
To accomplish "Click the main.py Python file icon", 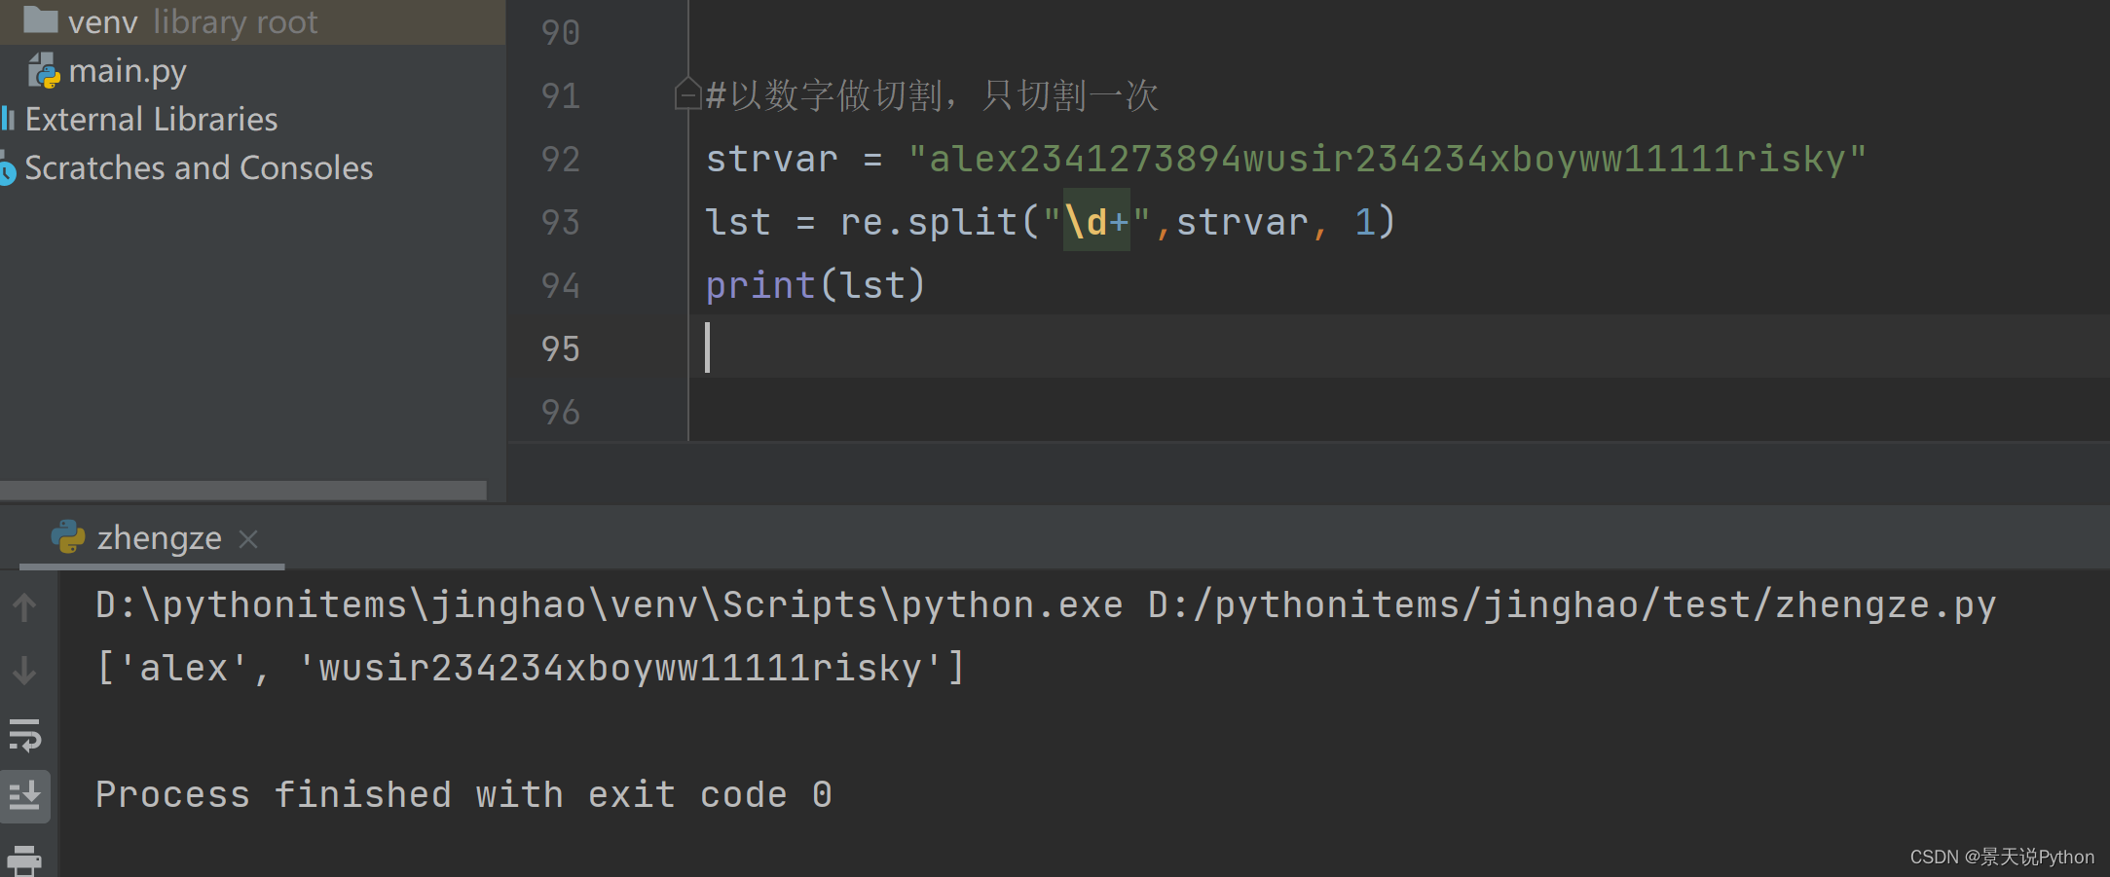I will (44, 71).
